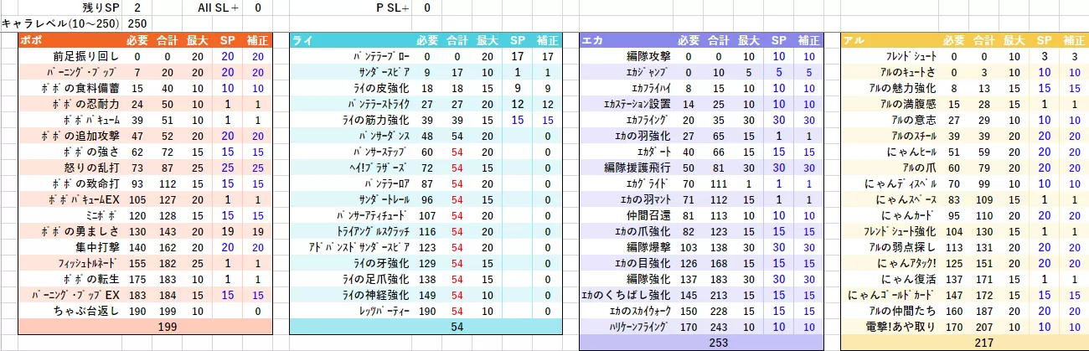Screen dimensions: 1089x351
Task: Click the All SL+ value cell
Action: coord(257,8)
